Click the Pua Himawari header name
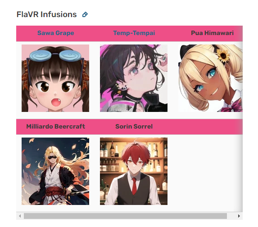Viewport: 258px width, 227px height. click(x=212, y=33)
